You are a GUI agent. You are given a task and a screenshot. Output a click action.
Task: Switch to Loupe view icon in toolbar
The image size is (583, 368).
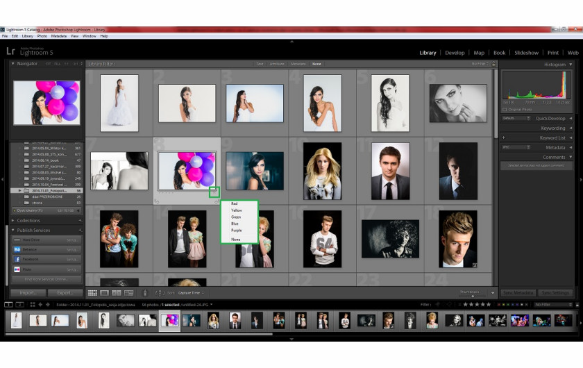tap(105, 293)
